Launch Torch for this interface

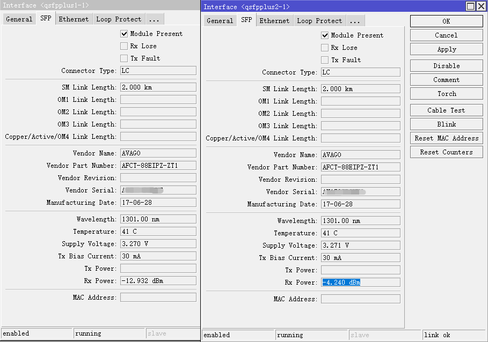point(446,94)
